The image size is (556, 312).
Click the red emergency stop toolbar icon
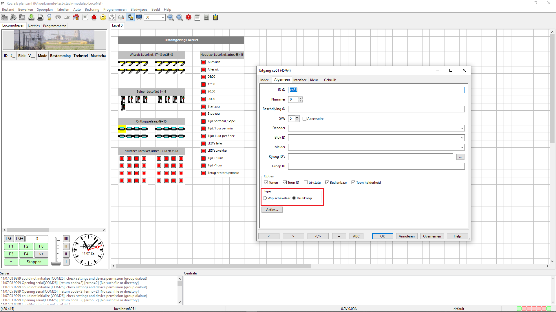click(94, 18)
